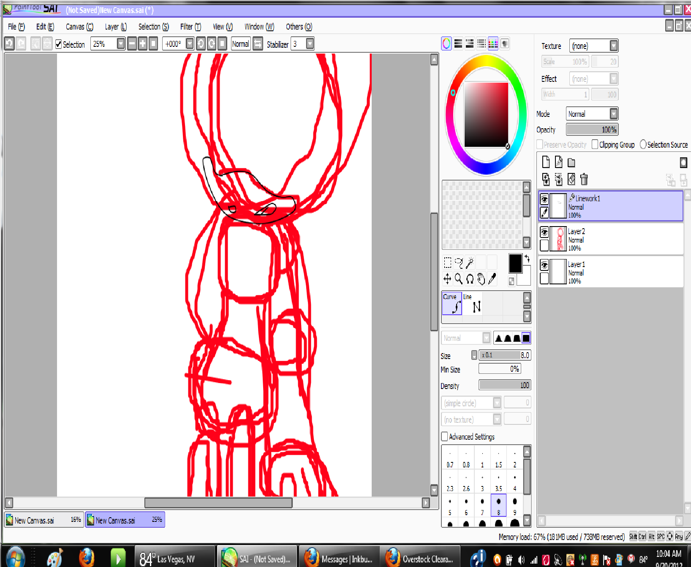Select the Move layer tool

click(x=447, y=278)
